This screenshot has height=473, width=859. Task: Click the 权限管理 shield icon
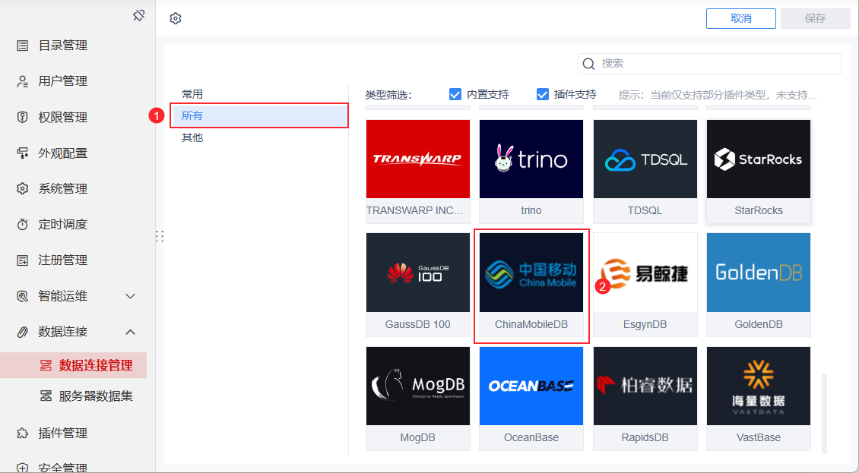(23, 117)
